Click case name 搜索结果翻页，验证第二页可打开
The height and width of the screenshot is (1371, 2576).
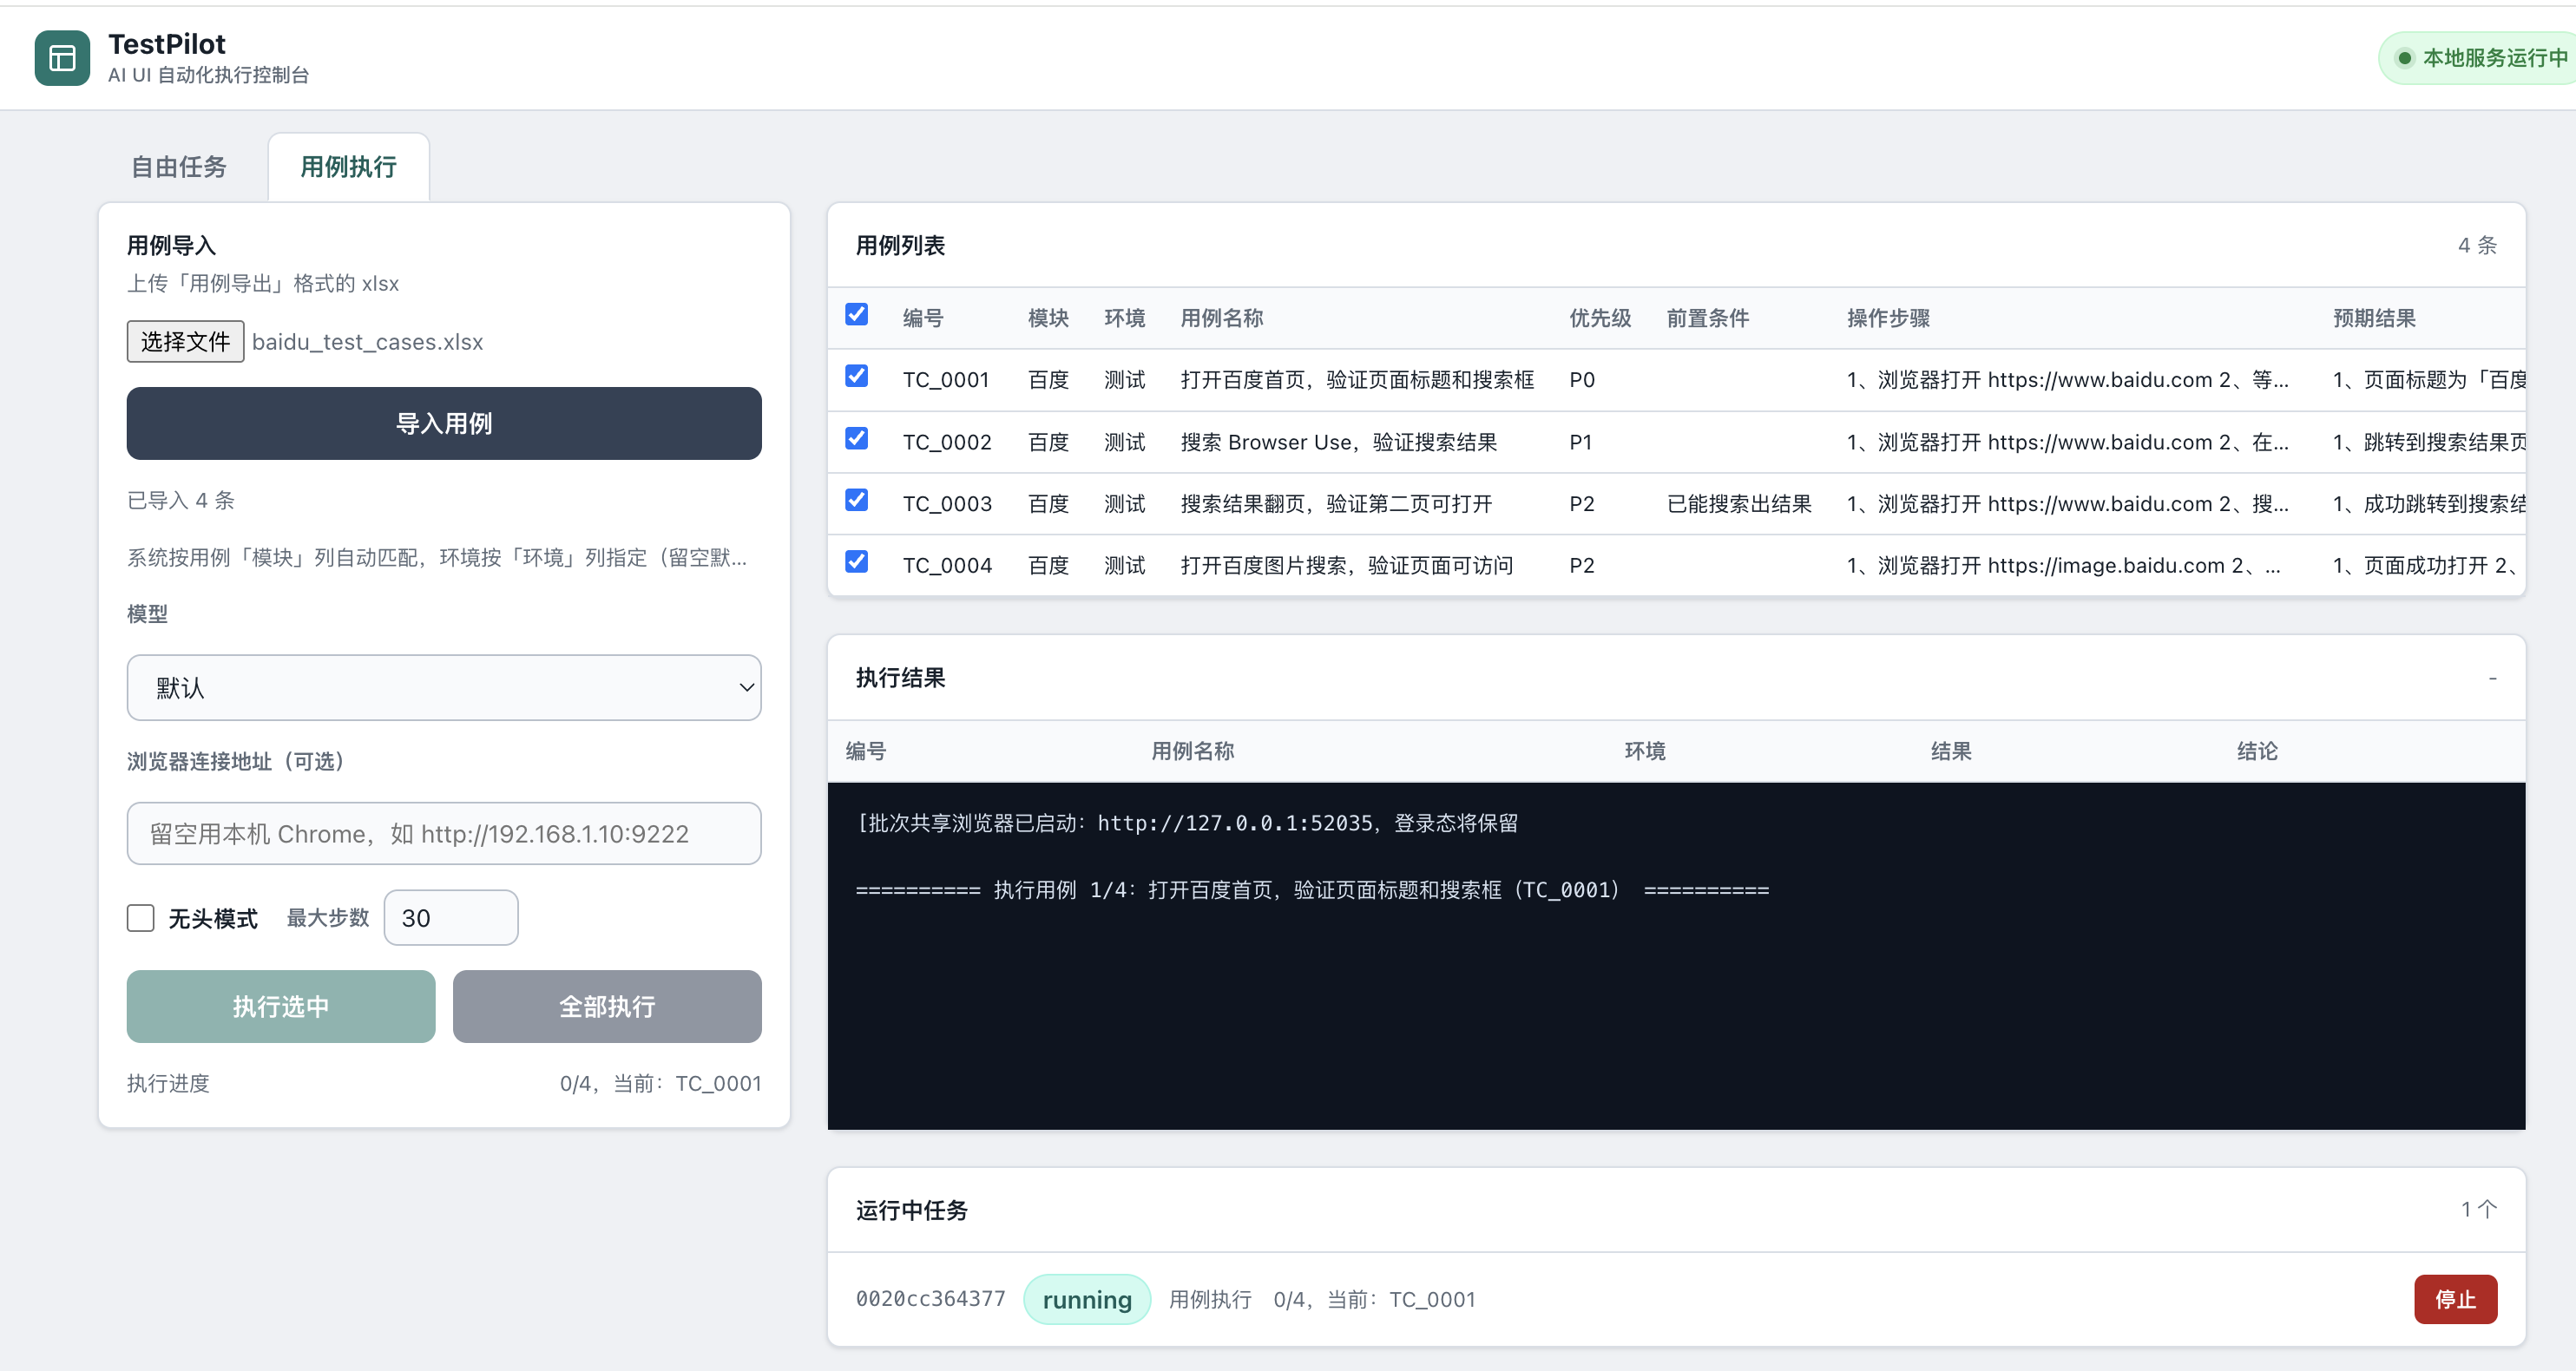click(x=1336, y=504)
